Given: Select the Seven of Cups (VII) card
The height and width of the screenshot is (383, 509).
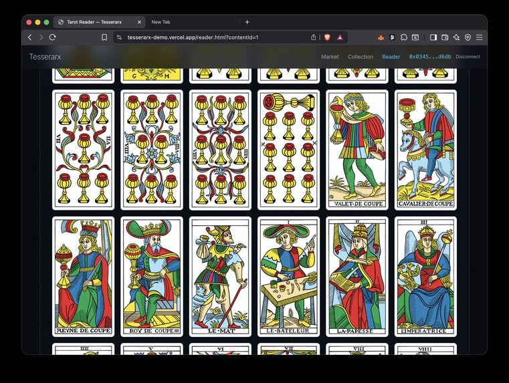Looking at the screenshot, I should click(84, 150).
